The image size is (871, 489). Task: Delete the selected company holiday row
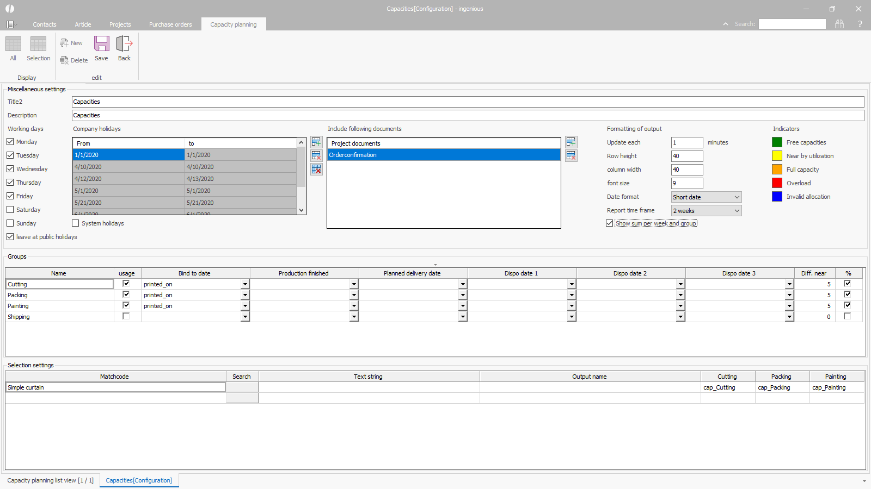[316, 156]
